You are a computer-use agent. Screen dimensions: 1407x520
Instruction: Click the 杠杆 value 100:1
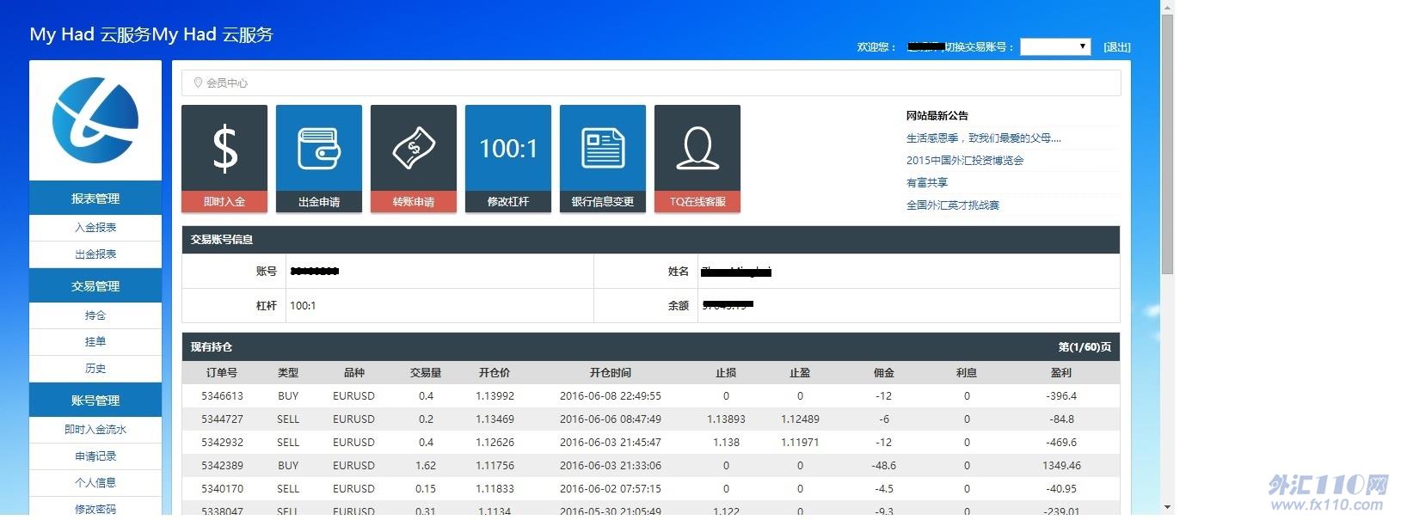point(303,306)
